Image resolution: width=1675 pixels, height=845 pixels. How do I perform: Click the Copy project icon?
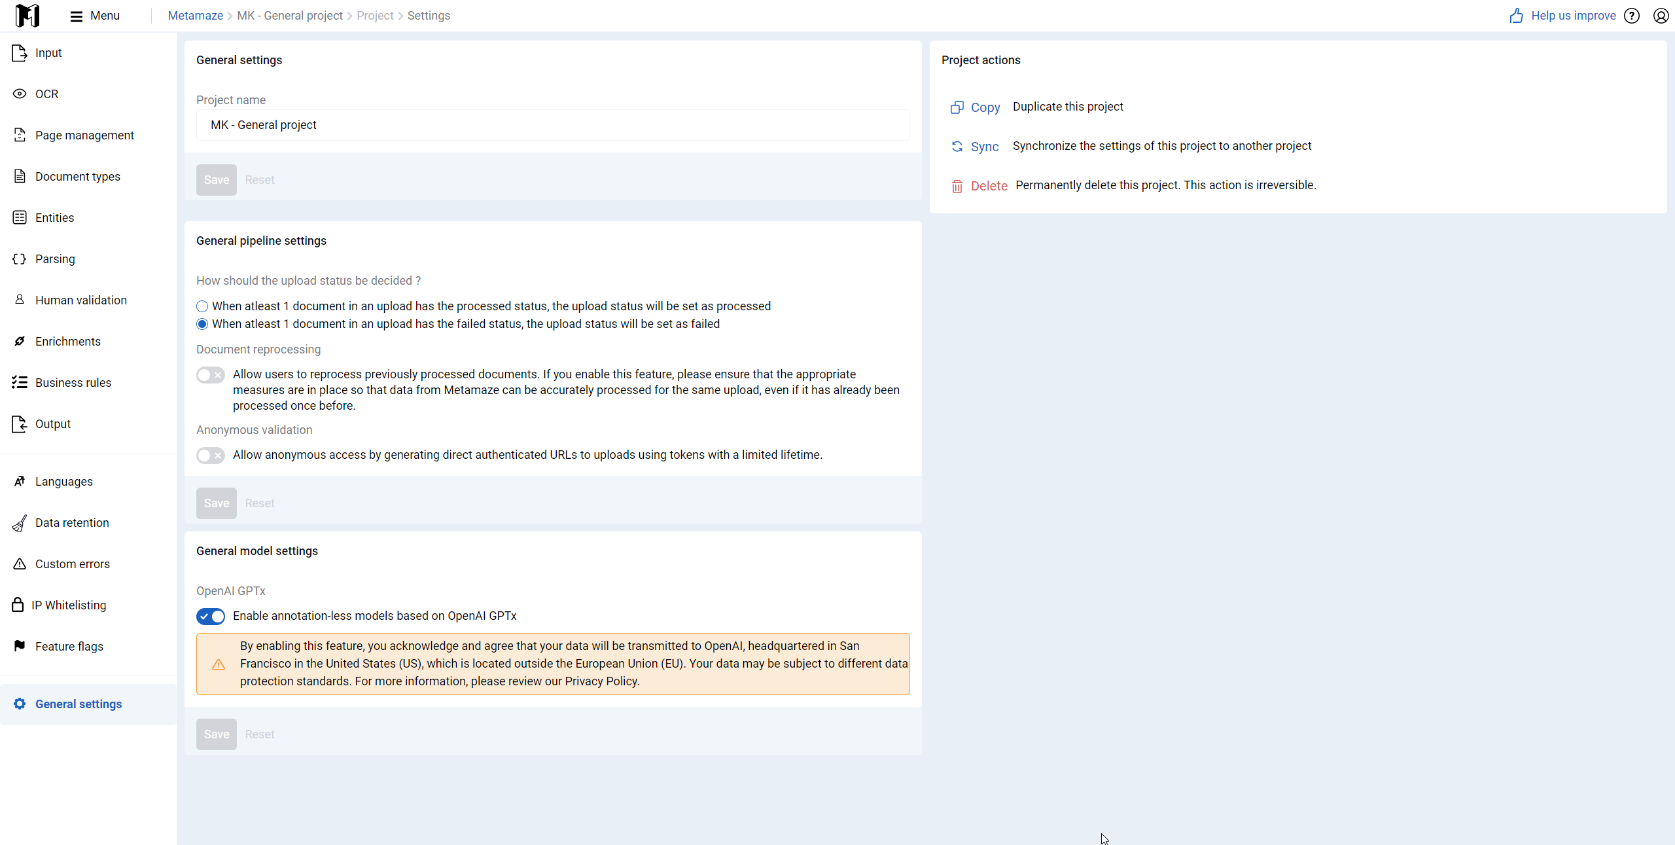coord(957,107)
